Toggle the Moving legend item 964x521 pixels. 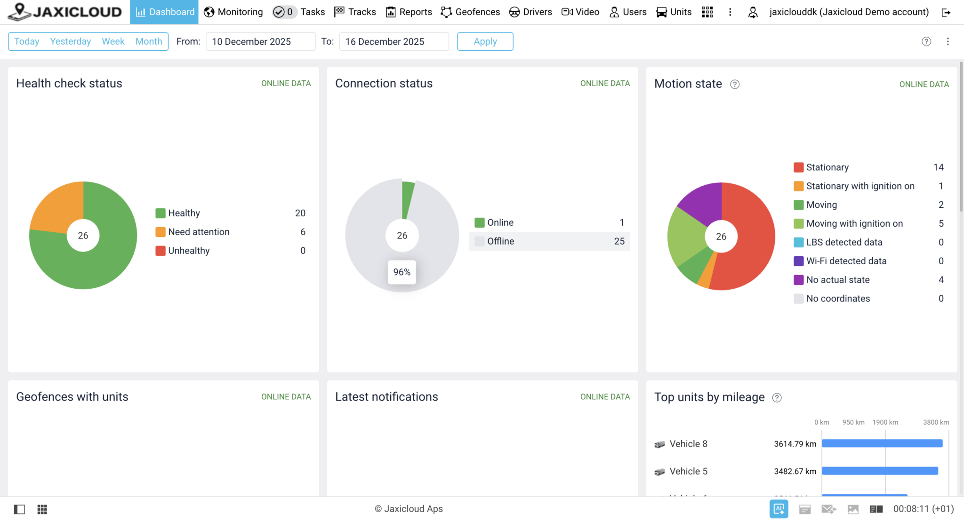[868, 205]
